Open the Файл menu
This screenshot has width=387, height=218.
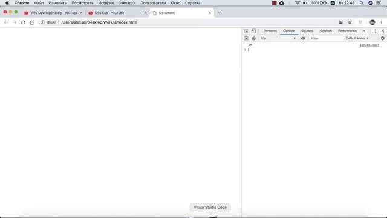point(39,3)
